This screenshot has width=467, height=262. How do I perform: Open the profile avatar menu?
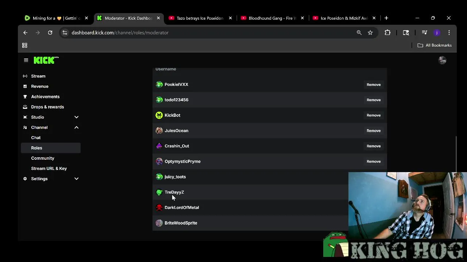click(x=442, y=60)
